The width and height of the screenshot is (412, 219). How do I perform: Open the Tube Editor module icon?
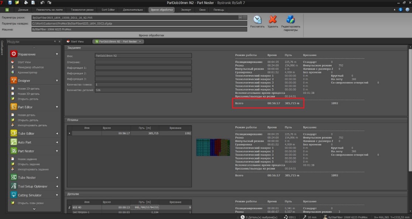point(14,133)
